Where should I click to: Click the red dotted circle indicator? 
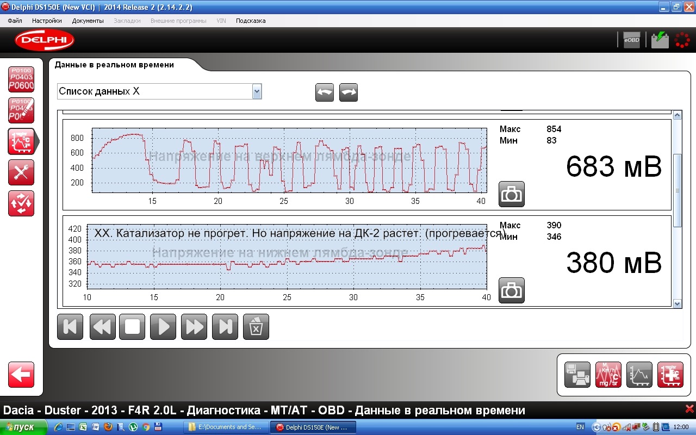coord(682,40)
